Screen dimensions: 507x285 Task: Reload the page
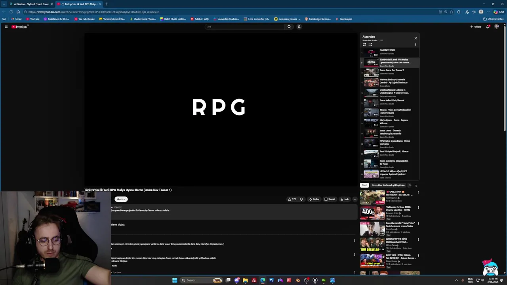coord(11,12)
